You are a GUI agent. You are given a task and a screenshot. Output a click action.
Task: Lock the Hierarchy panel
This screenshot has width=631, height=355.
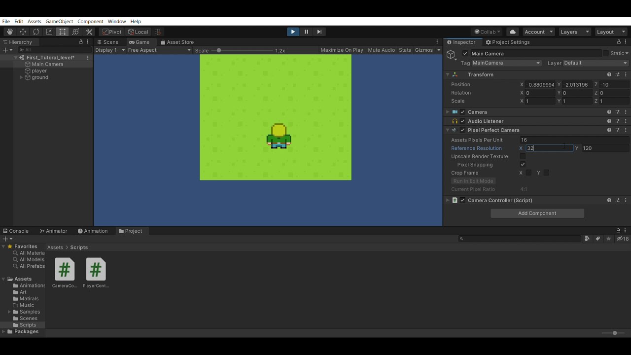pos(81,42)
